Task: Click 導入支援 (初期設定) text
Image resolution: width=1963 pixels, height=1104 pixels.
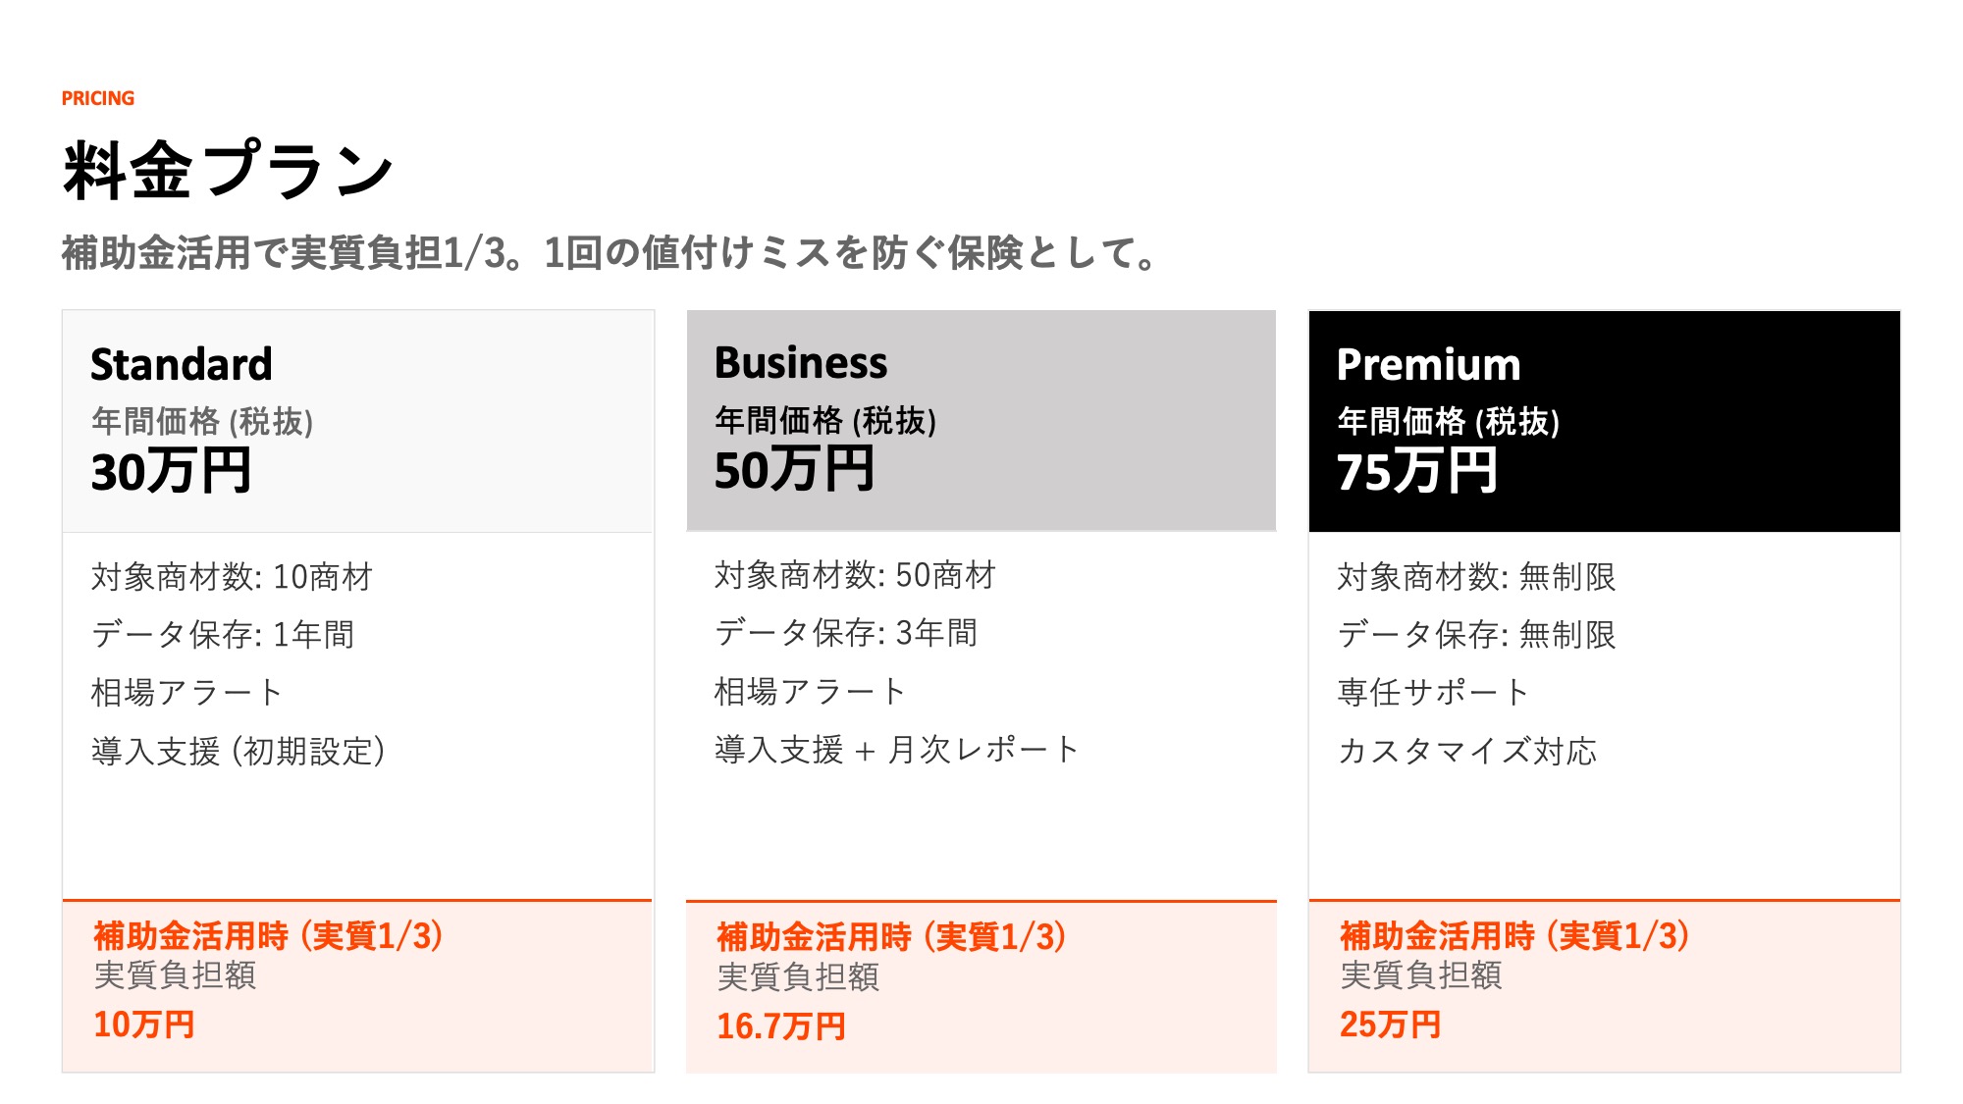Action: (238, 752)
